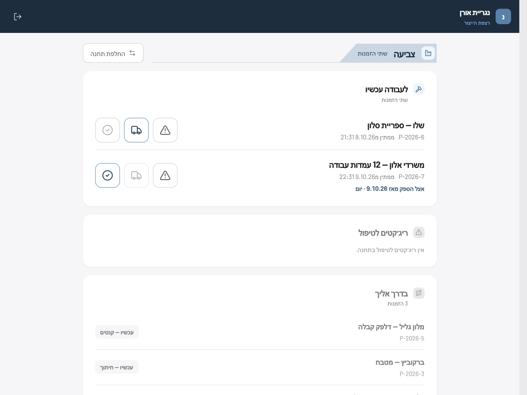Click warning icon beside ריג'קטים לטיפול
Screen dimensions: 527x395
(419, 232)
